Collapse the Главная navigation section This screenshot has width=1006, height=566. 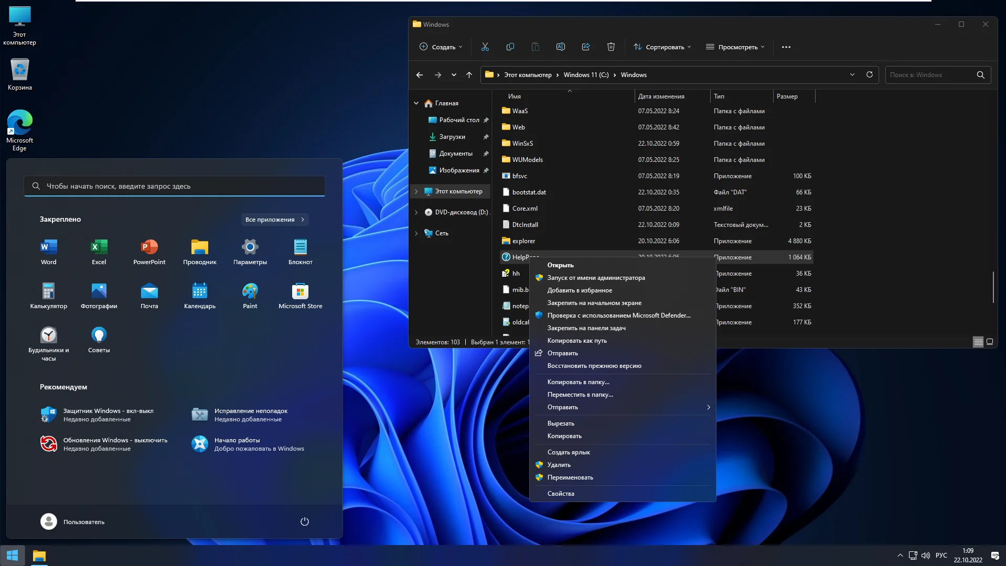coord(416,103)
